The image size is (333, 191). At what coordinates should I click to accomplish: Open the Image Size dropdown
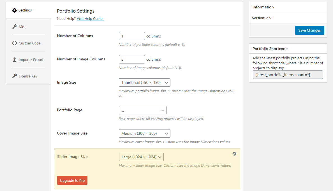144,82
